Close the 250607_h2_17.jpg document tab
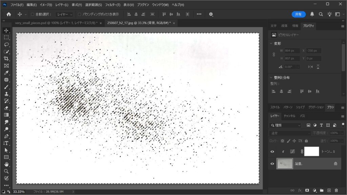The height and width of the screenshot is (195, 347). tap(174, 23)
